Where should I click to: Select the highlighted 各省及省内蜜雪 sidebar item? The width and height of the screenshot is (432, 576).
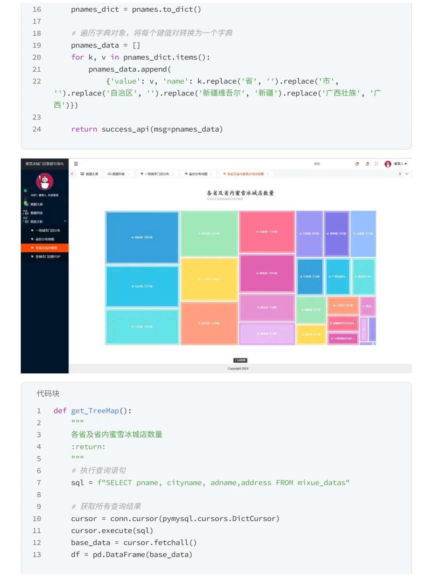click(44, 248)
